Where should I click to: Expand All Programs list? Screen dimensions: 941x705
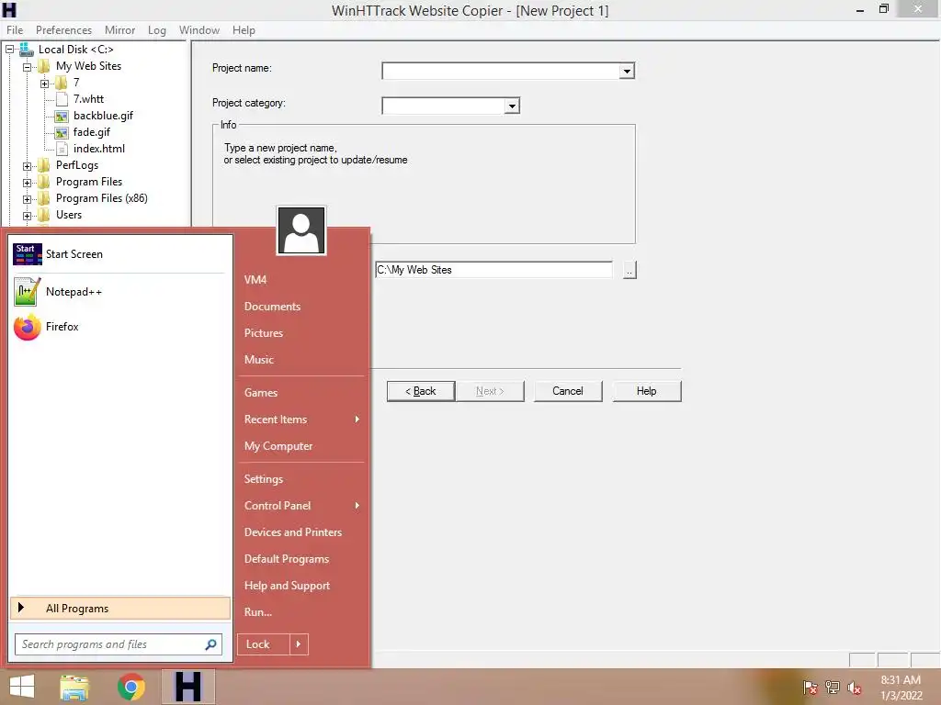(x=120, y=609)
